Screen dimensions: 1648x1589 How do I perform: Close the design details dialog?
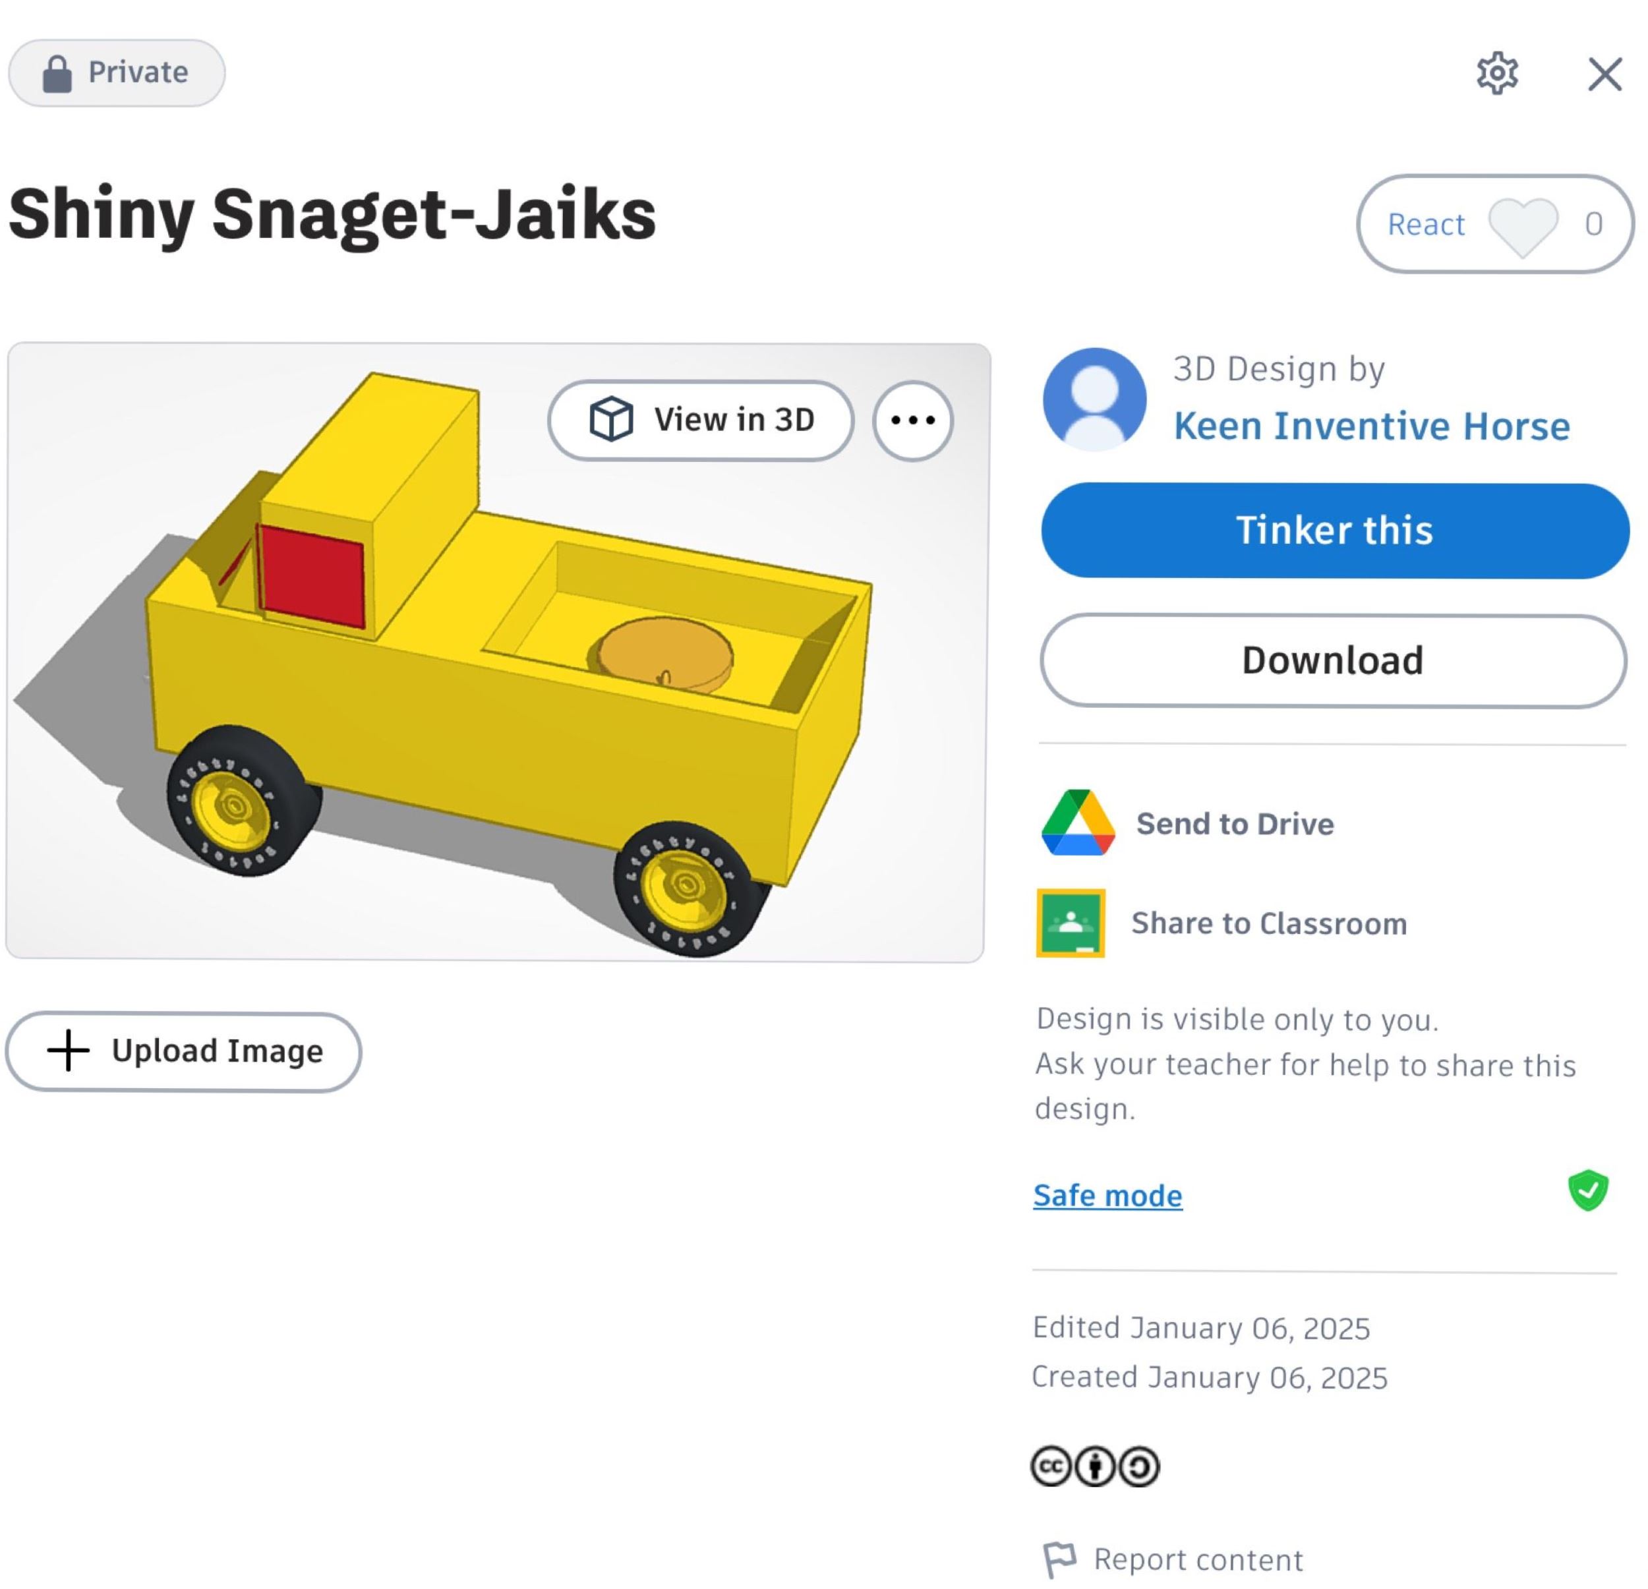(1604, 74)
